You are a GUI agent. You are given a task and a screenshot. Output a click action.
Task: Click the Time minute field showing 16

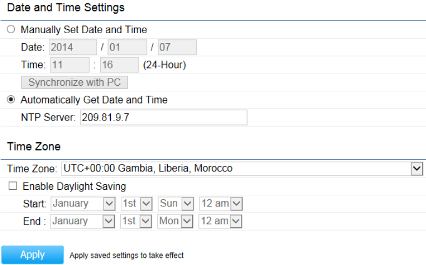point(119,65)
